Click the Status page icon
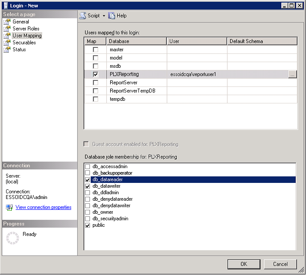This screenshot has width=307, height=275. pyautogui.click(x=7, y=50)
